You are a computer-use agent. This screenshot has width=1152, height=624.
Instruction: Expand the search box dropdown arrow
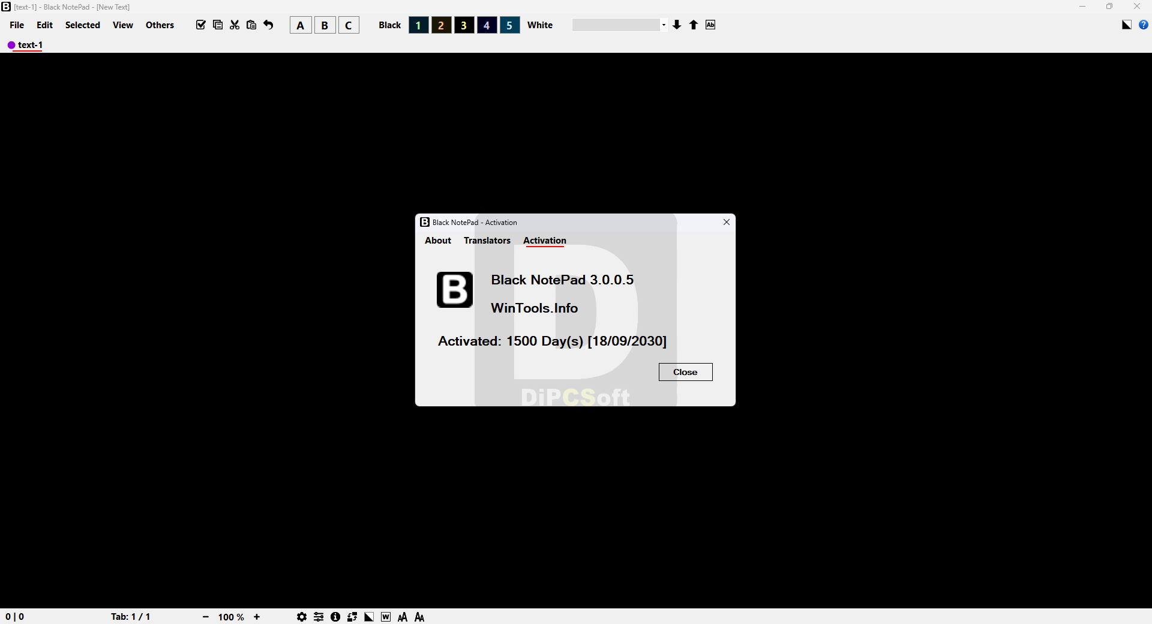pos(664,25)
